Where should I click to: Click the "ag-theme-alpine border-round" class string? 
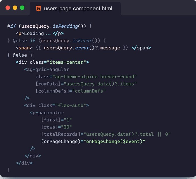(95, 77)
